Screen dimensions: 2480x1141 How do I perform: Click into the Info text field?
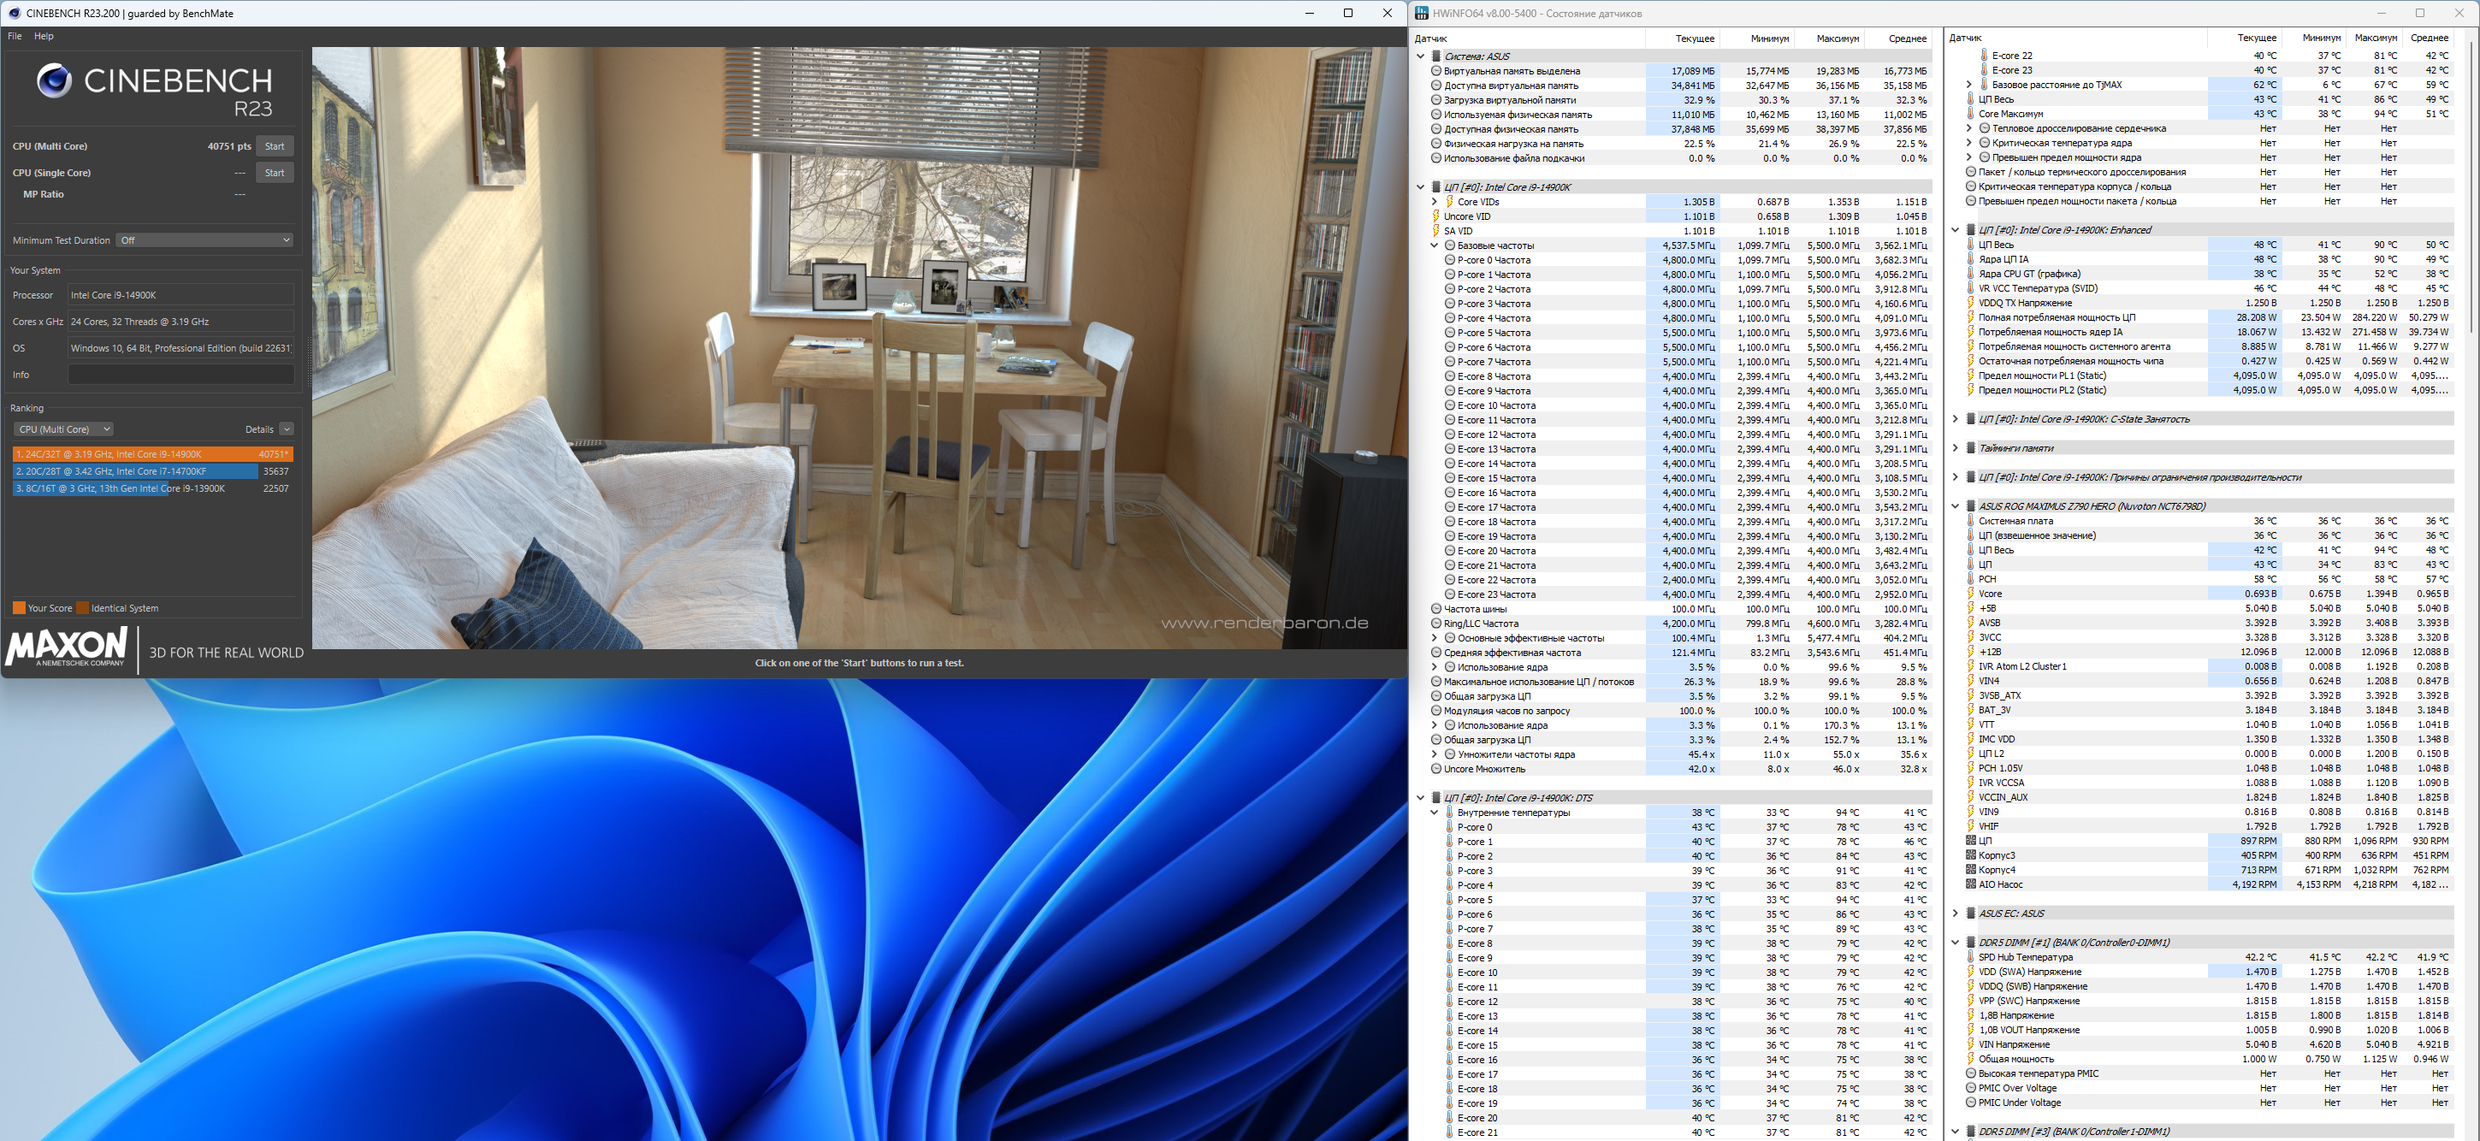[181, 375]
